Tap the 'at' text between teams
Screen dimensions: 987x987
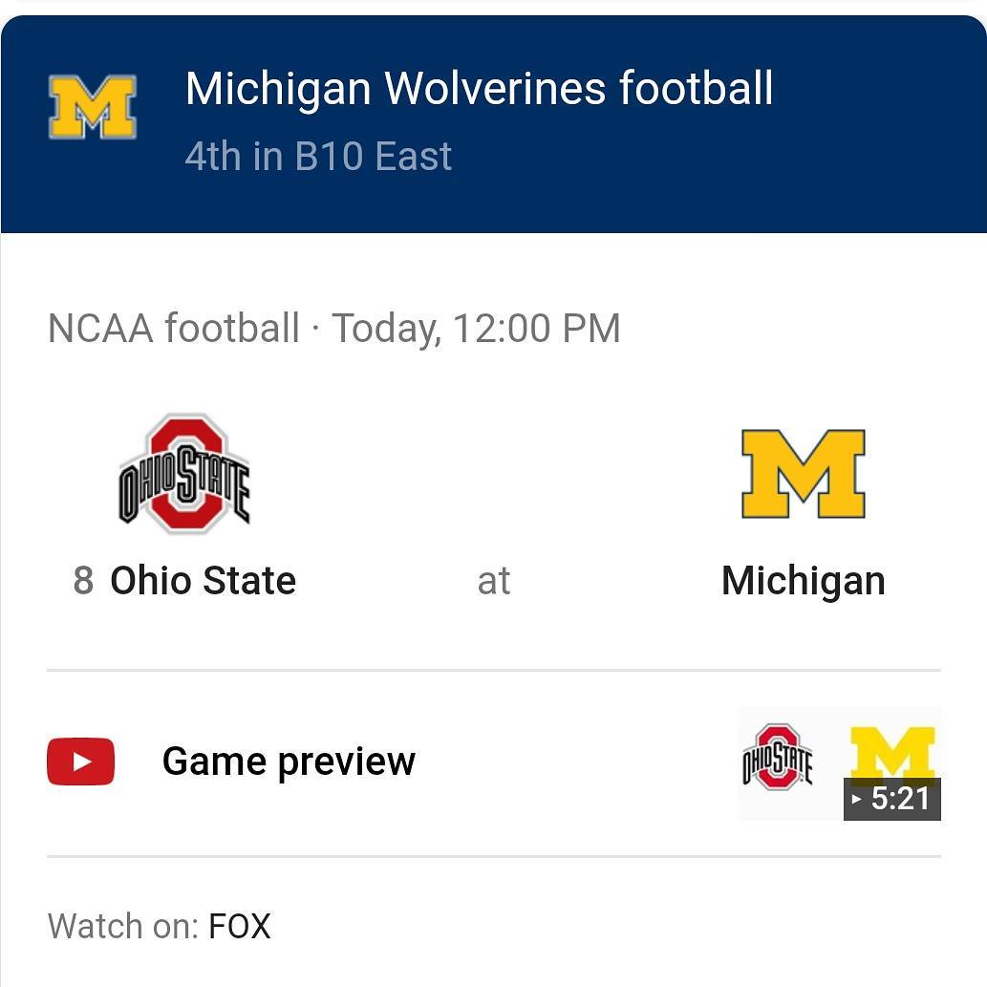coord(493,581)
